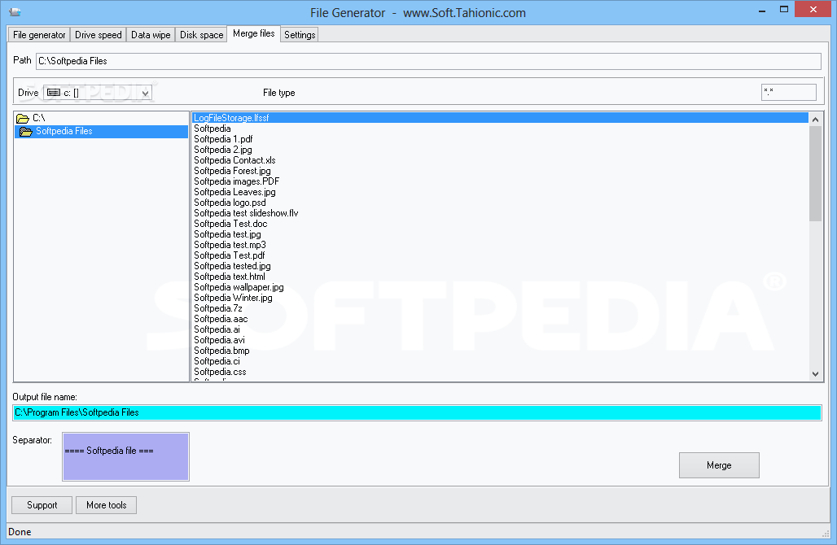Select Softpedia Winter.jpg file
The width and height of the screenshot is (837, 545).
point(500,298)
